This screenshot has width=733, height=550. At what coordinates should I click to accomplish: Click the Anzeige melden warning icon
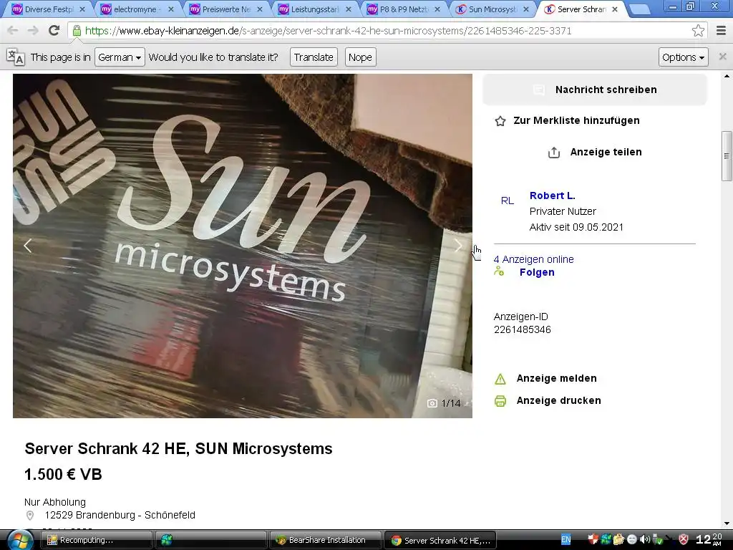[x=500, y=379]
